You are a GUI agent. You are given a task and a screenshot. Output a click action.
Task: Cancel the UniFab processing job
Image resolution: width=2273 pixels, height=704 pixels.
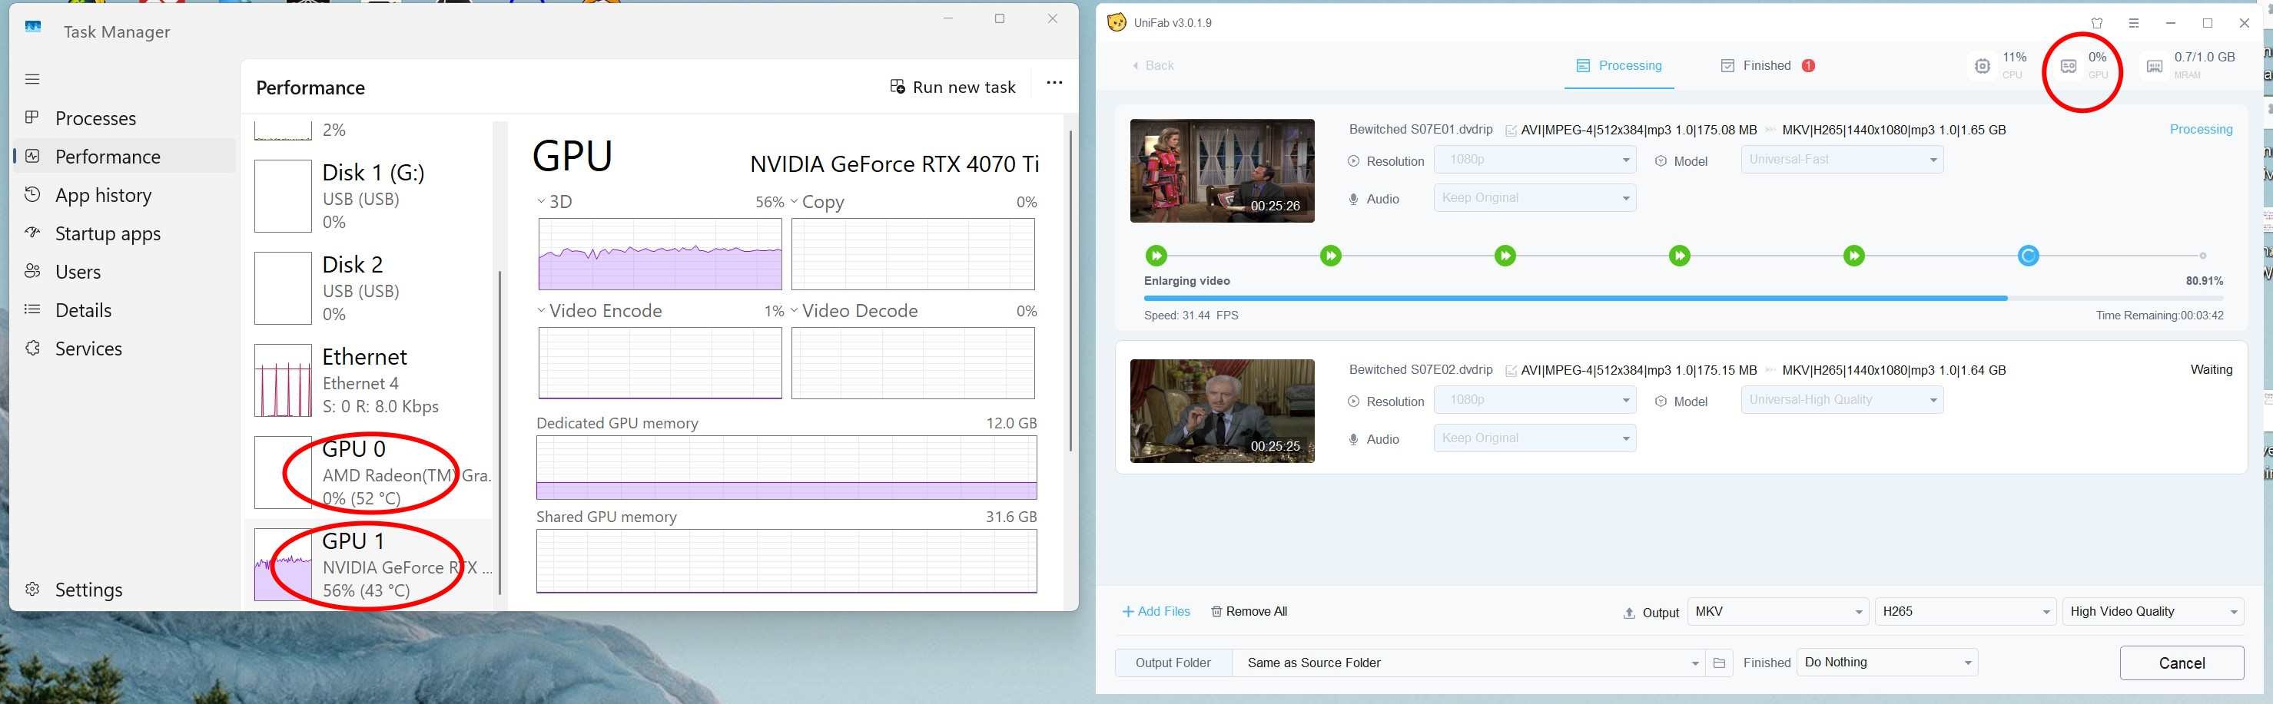click(x=2182, y=663)
